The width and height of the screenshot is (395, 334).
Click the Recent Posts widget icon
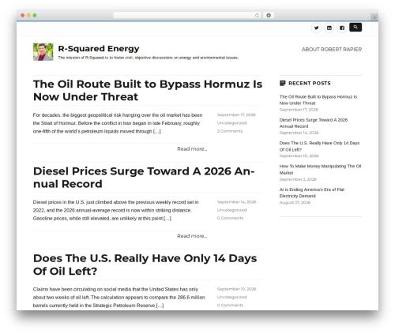point(282,83)
